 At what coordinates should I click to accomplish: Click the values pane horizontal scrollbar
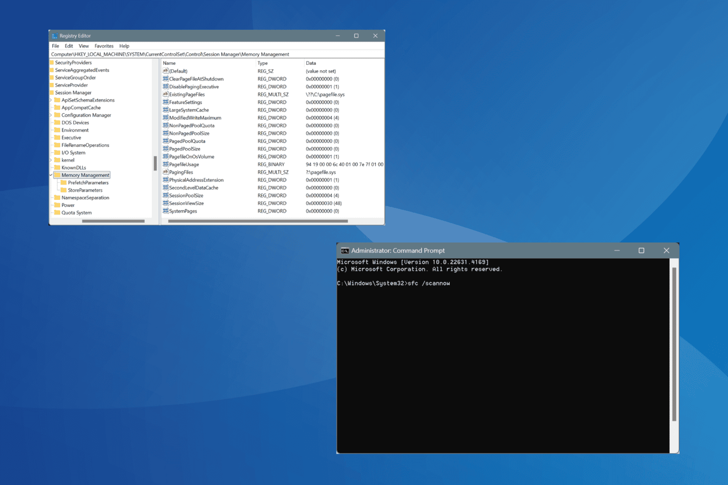(x=258, y=221)
